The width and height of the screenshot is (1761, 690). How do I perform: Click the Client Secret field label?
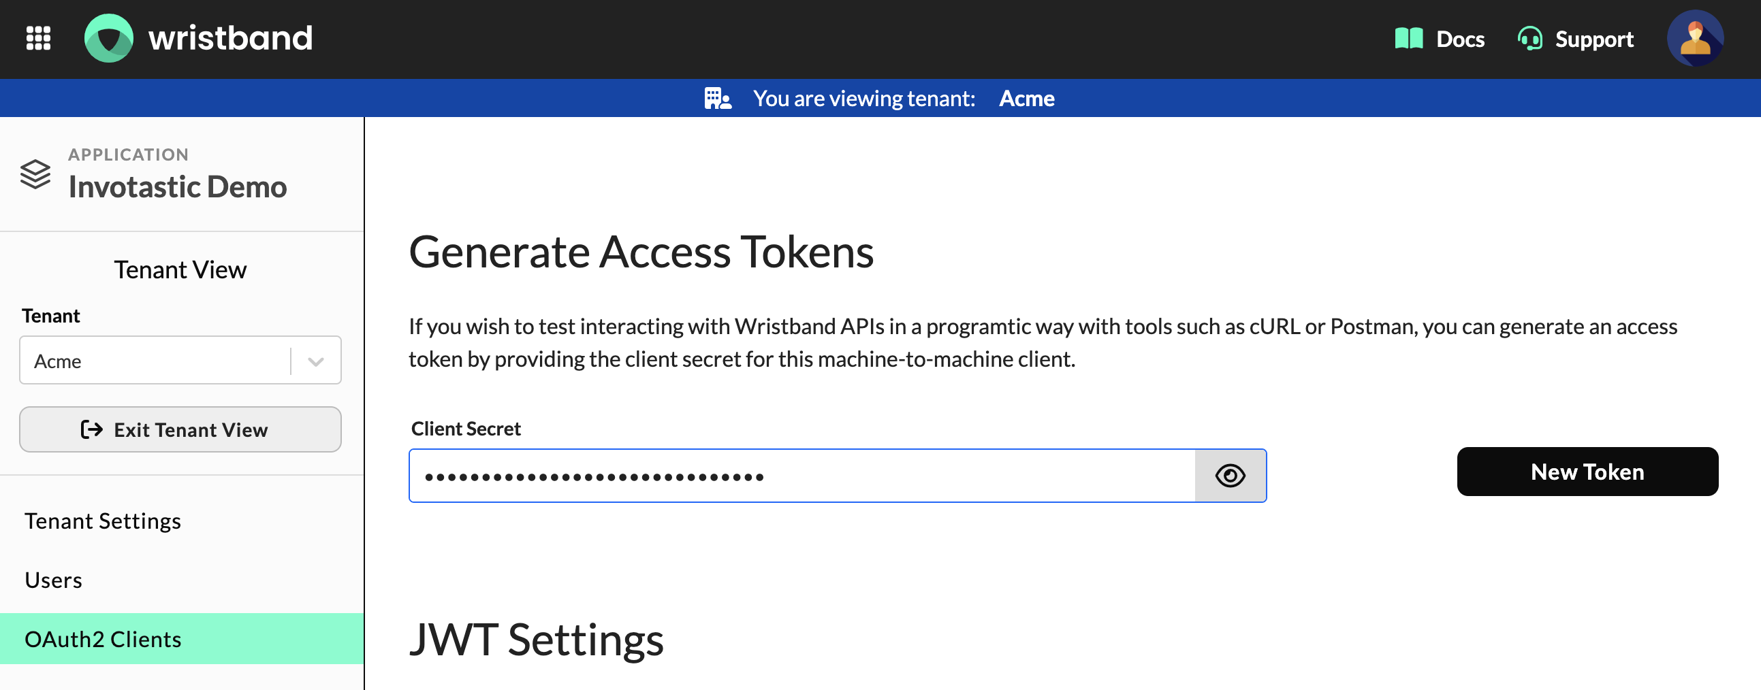(x=466, y=428)
